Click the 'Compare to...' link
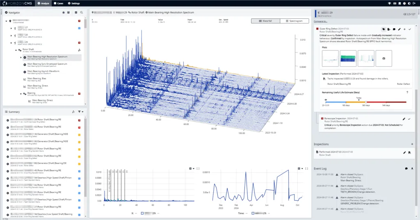Screen dimensions: 420x220 click(x=321, y=21)
